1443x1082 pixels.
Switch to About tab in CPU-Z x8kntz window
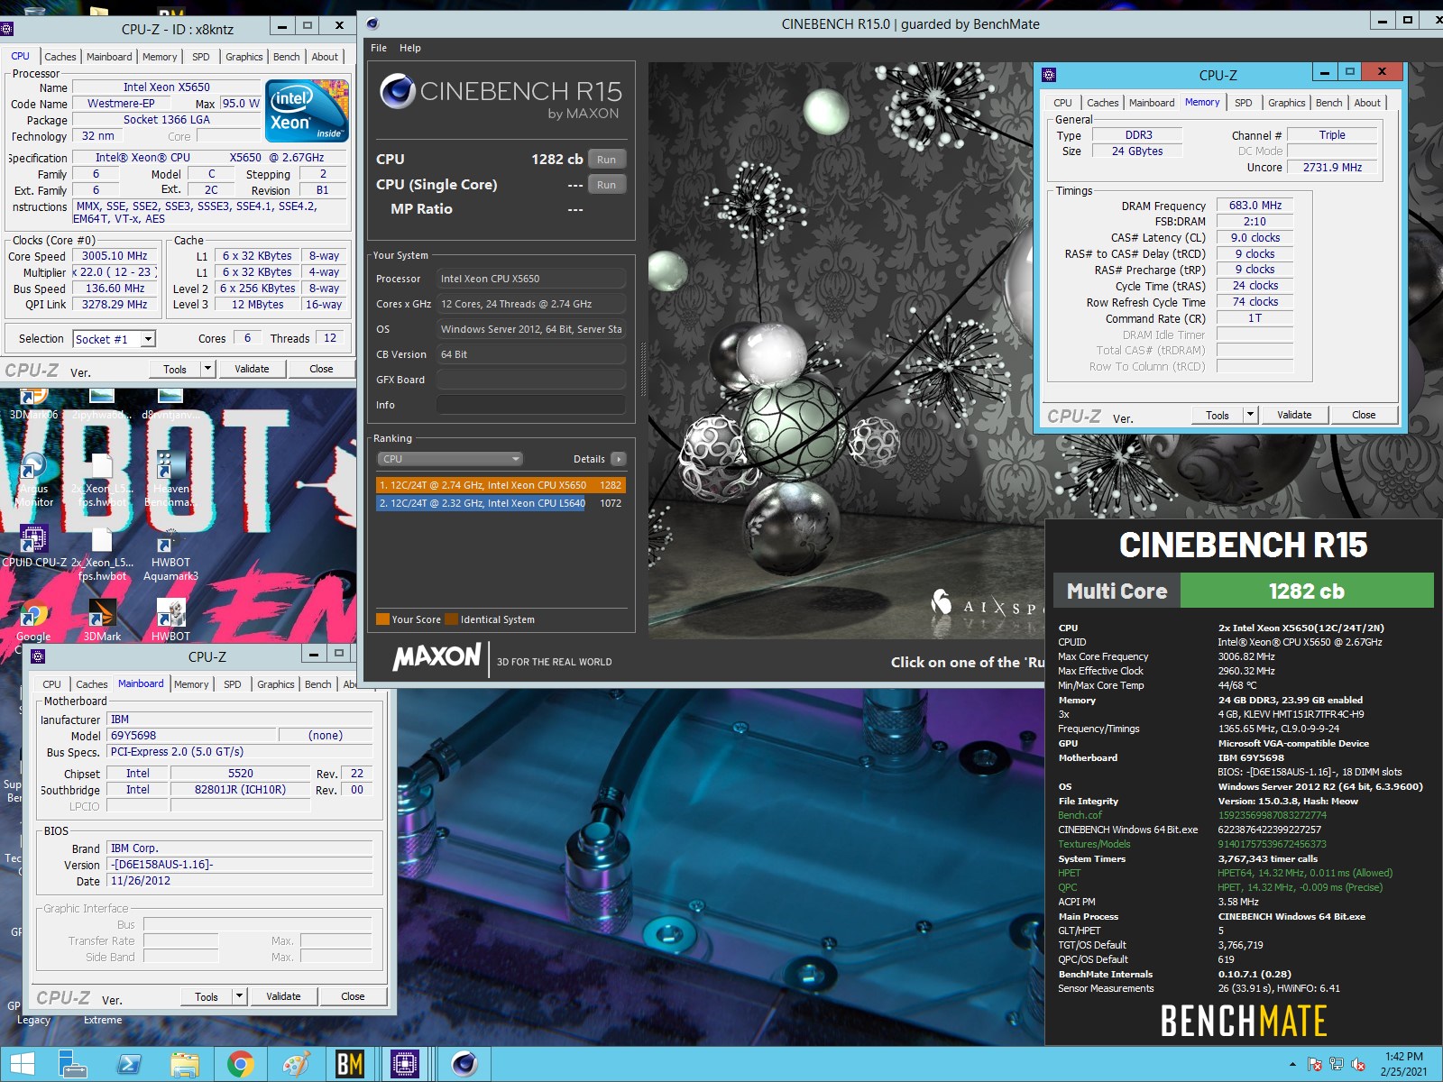pos(325,57)
